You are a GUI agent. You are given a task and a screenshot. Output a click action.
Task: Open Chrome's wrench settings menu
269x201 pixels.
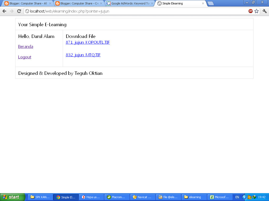[264, 12]
